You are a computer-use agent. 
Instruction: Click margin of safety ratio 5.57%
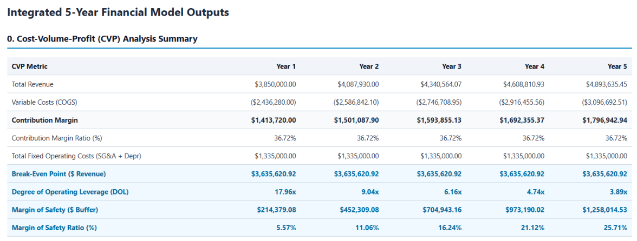click(287, 227)
